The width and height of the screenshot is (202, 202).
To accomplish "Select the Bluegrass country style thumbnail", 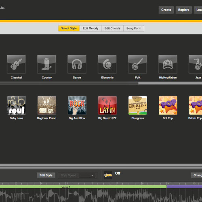I will coord(138,105).
